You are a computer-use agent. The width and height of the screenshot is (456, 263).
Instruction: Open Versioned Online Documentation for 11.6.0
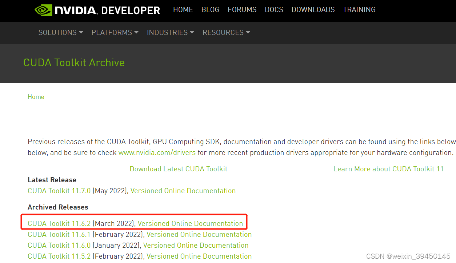click(196, 246)
